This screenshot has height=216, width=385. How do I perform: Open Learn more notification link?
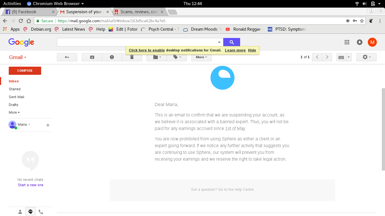(235, 50)
